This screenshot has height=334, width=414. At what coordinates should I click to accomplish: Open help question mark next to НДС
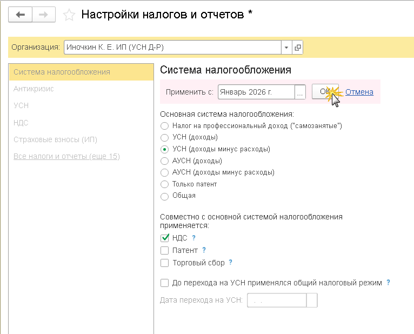click(193, 238)
